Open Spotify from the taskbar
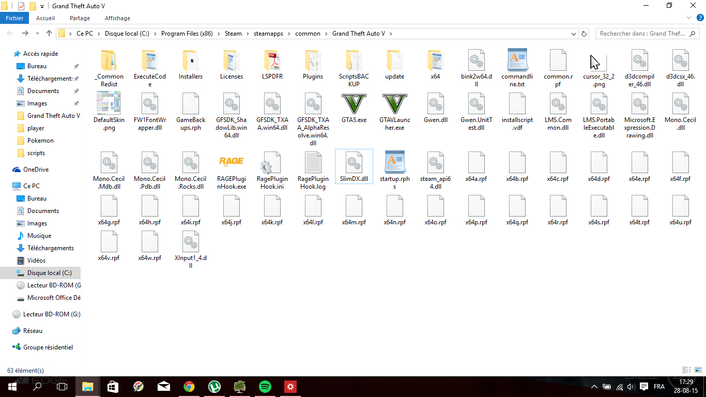This screenshot has height=397, width=706. (x=265, y=387)
